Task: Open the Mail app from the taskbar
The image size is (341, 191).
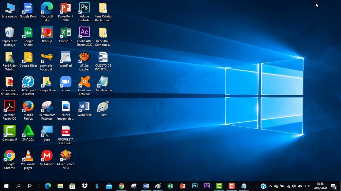Action: pos(109,186)
